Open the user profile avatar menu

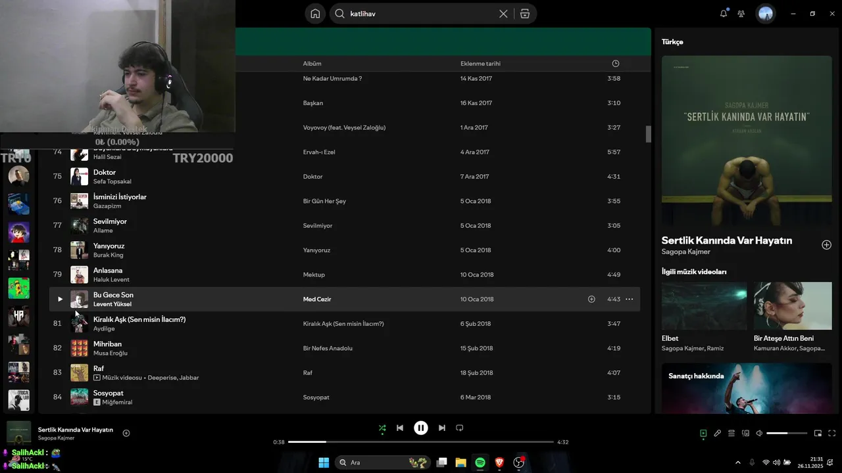pyautogui.click(x=766, y=13)
